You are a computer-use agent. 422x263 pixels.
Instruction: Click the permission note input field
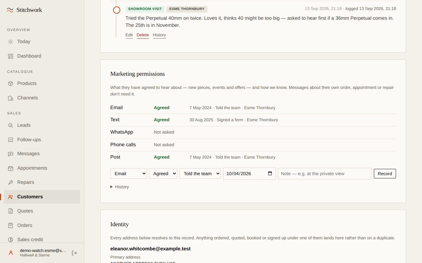tap(325, 174)
